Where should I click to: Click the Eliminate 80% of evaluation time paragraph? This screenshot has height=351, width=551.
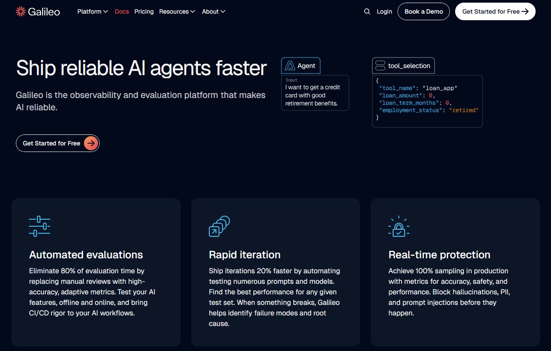[x=92, y=292]
